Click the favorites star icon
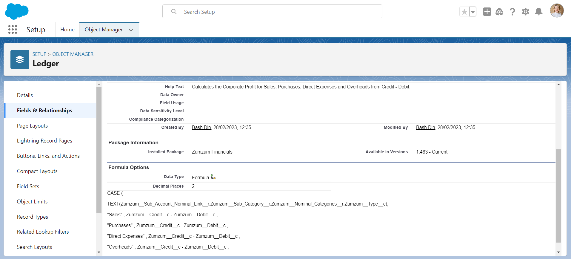The width and height of the screenshot is (571, 259). click(x=464, y=12)
